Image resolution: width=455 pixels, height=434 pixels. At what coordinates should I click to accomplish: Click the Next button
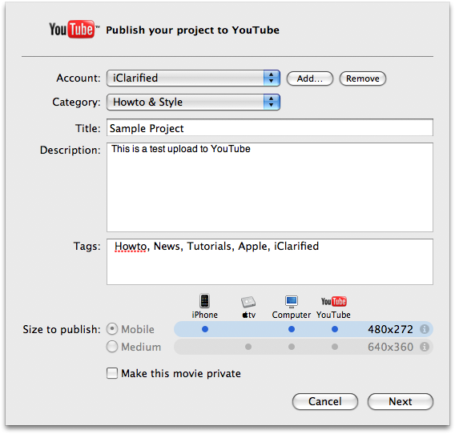click(401, 401)
